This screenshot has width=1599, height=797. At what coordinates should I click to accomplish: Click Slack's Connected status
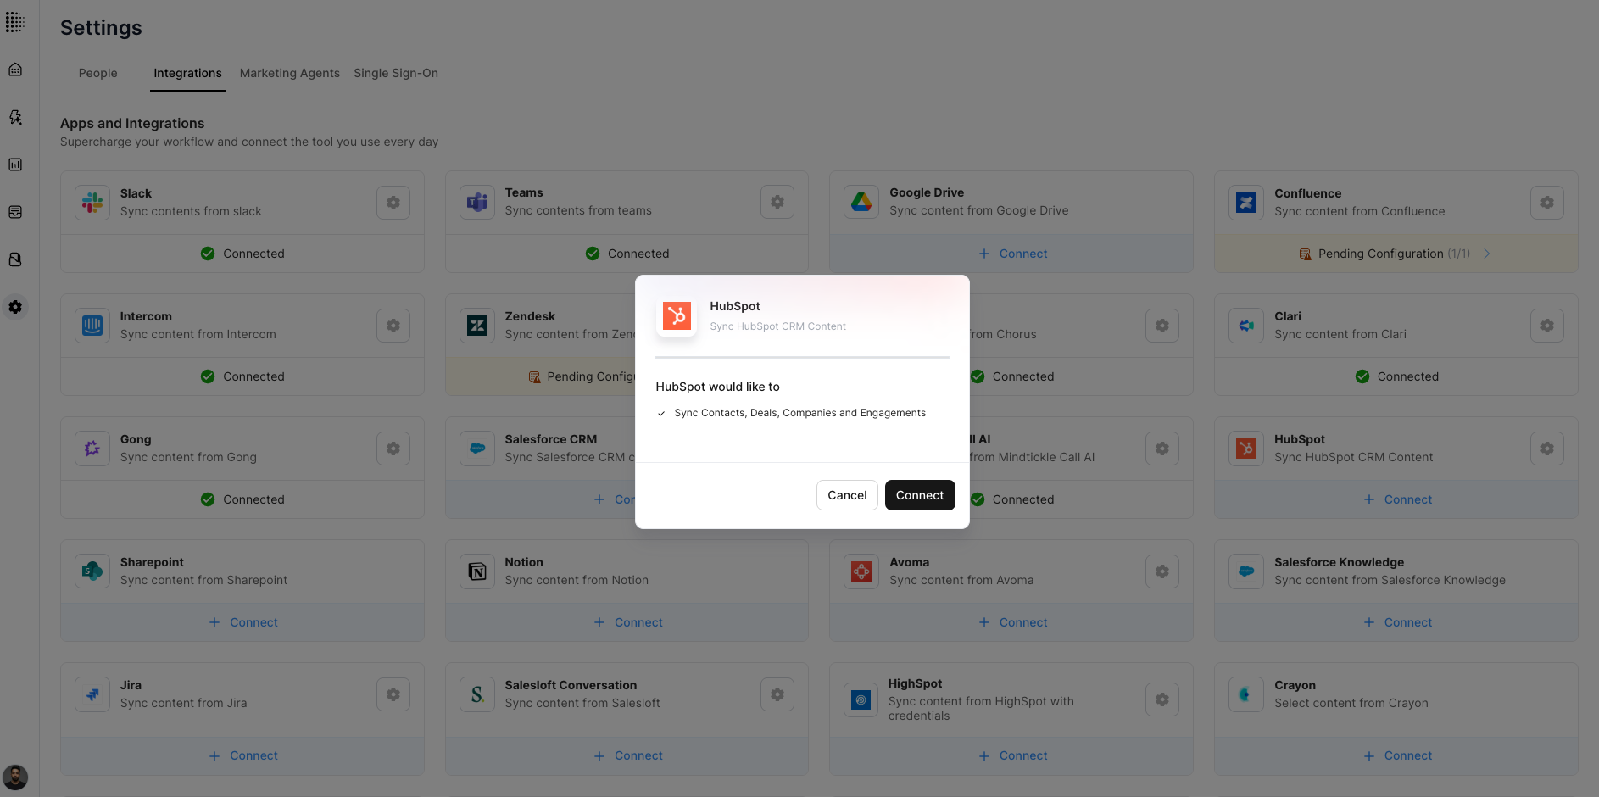[x=242, y=254]
